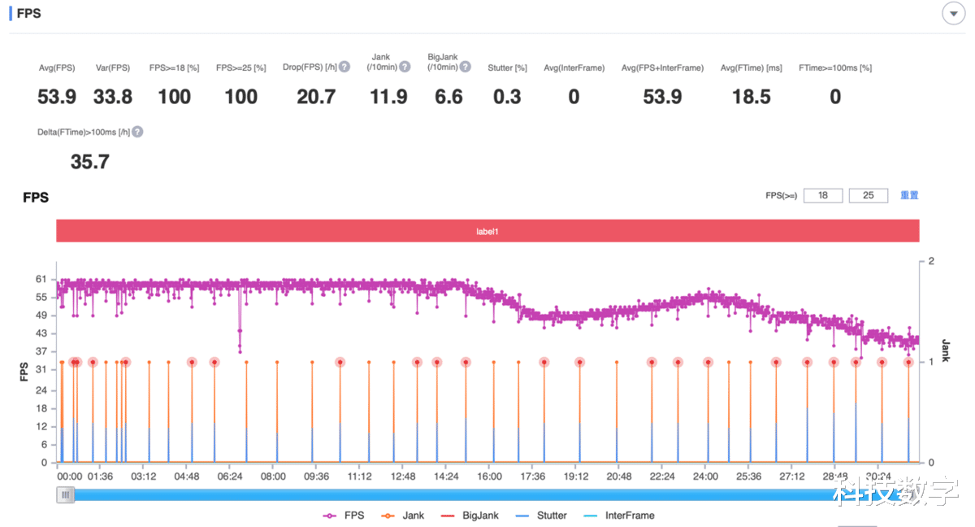The height and width of the screenshot is (527, 975).
Task: Click the FPS>=25 [%] label
Action: pyautogui.click(x=241, y=68)
